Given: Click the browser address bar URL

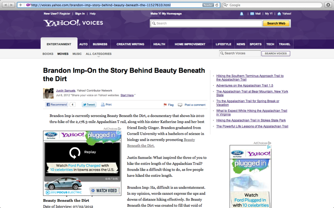Looking at the screenshot, I should pos(101,5).
